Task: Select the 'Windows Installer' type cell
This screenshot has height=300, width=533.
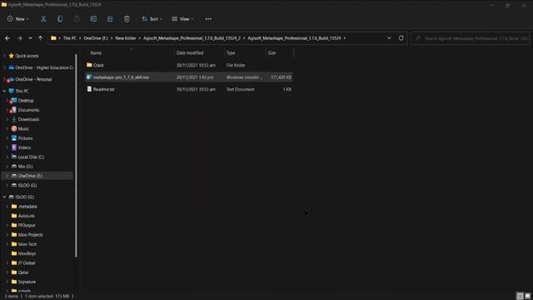Action: [x=244, y=77]
